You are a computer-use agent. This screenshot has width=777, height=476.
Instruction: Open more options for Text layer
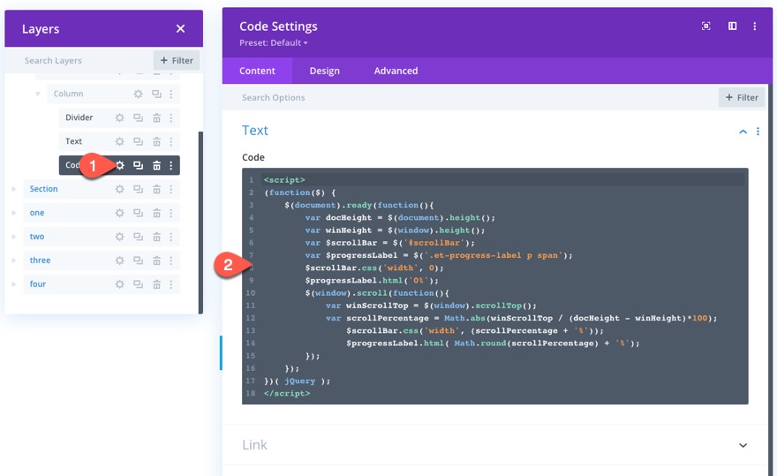pos(171,141)
